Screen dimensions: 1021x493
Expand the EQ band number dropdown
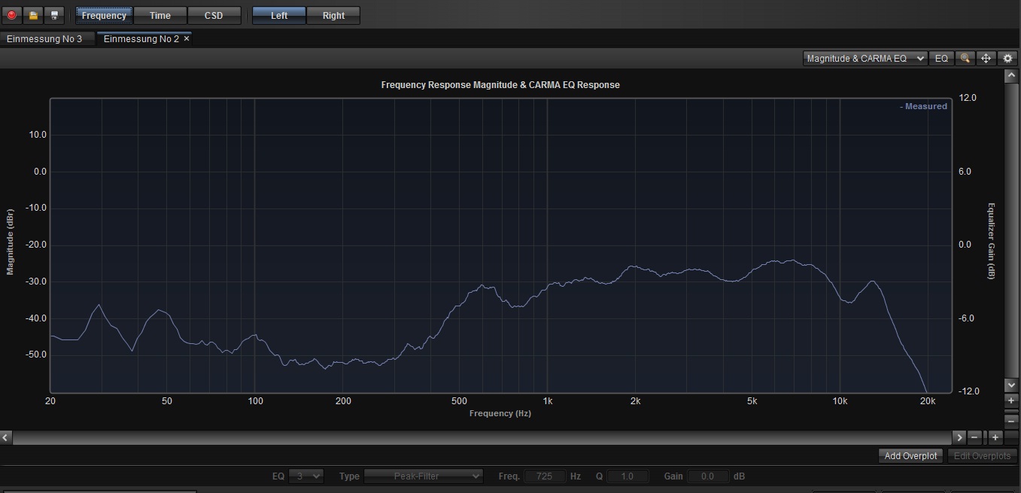(x=308, y=476)
